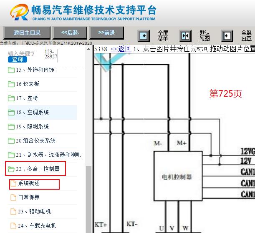Click open-folder icon beside 22、多合一控制器
Screen dimensions: 255x233
tap(11, 169)
